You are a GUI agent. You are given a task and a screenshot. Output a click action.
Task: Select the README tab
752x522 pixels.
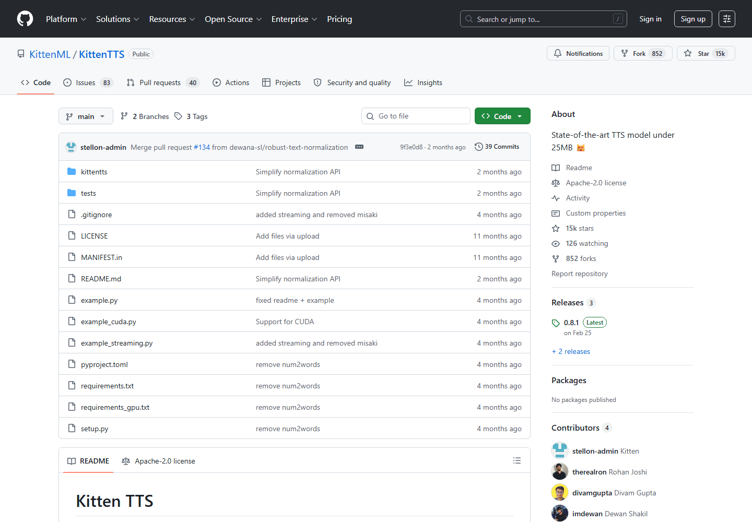pyautogui.click(x=88, y=461)
